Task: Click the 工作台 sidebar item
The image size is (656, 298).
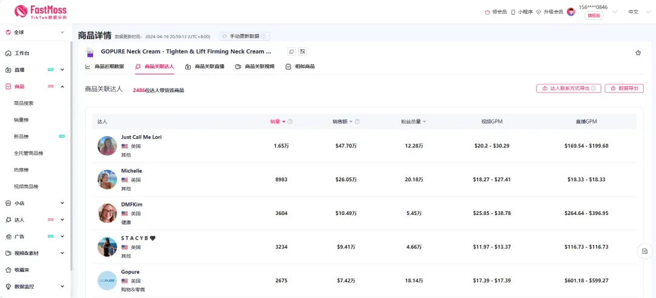Action: tap(22, 53)
